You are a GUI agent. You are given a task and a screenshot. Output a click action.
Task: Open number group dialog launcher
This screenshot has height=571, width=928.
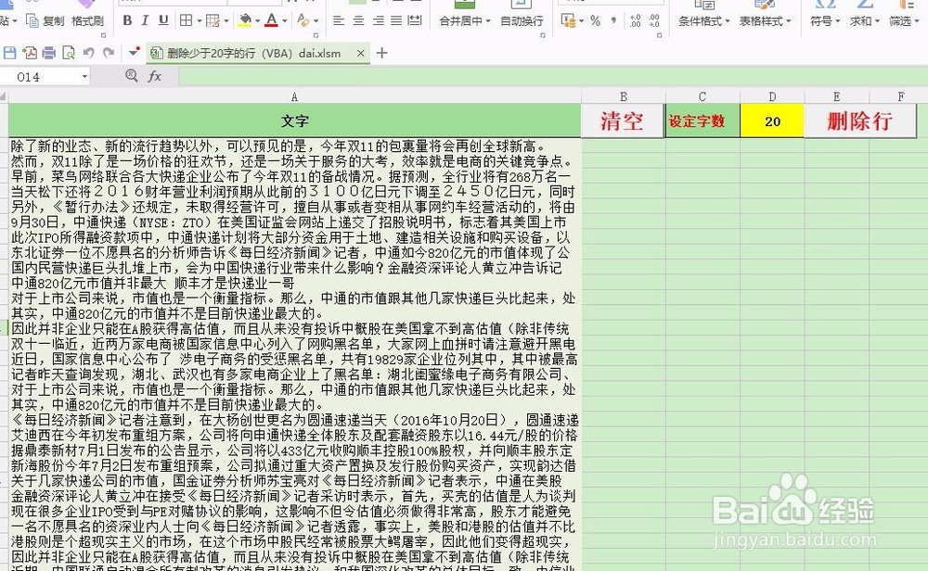click(x=659, y=36)
